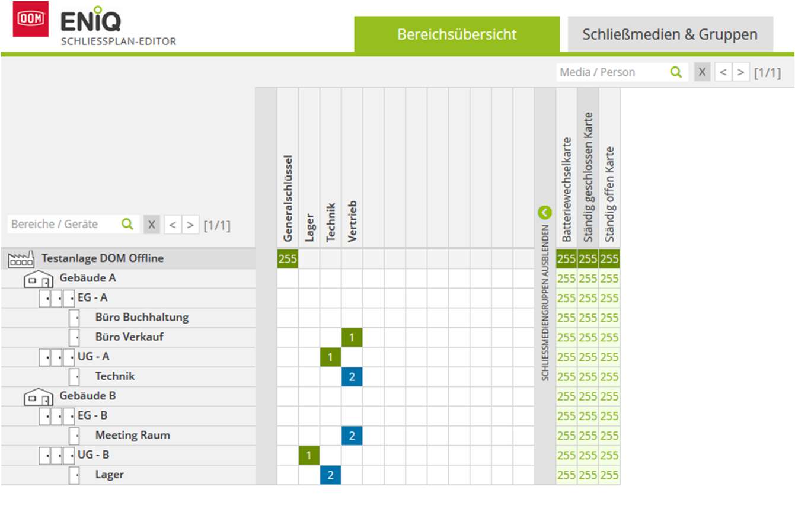
Task: Click the Media / Person search field
Action: click(x=613, y=72)
